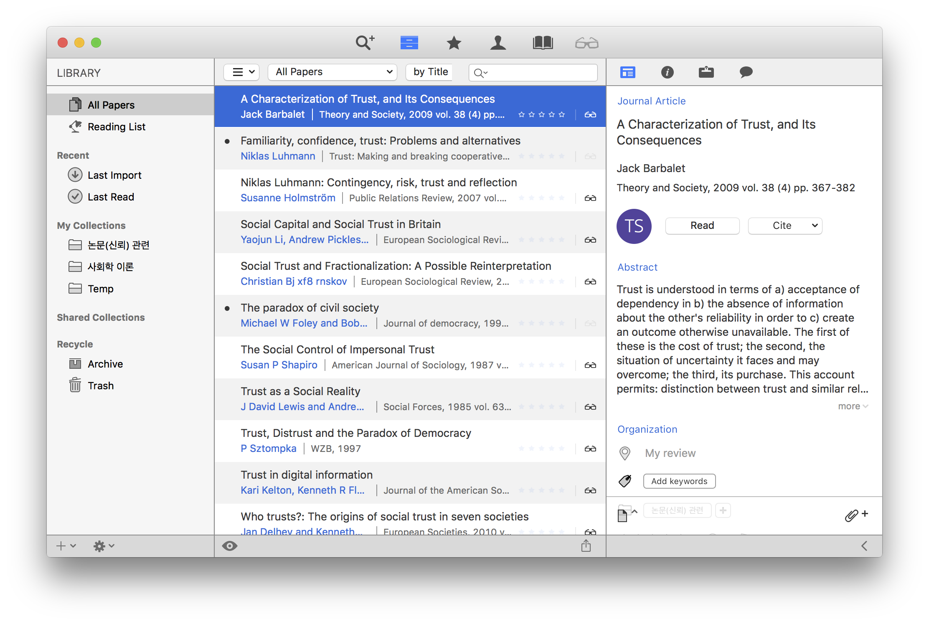Click into the library search field
This screenshot has width=929, height=624.
coord(533,73)
